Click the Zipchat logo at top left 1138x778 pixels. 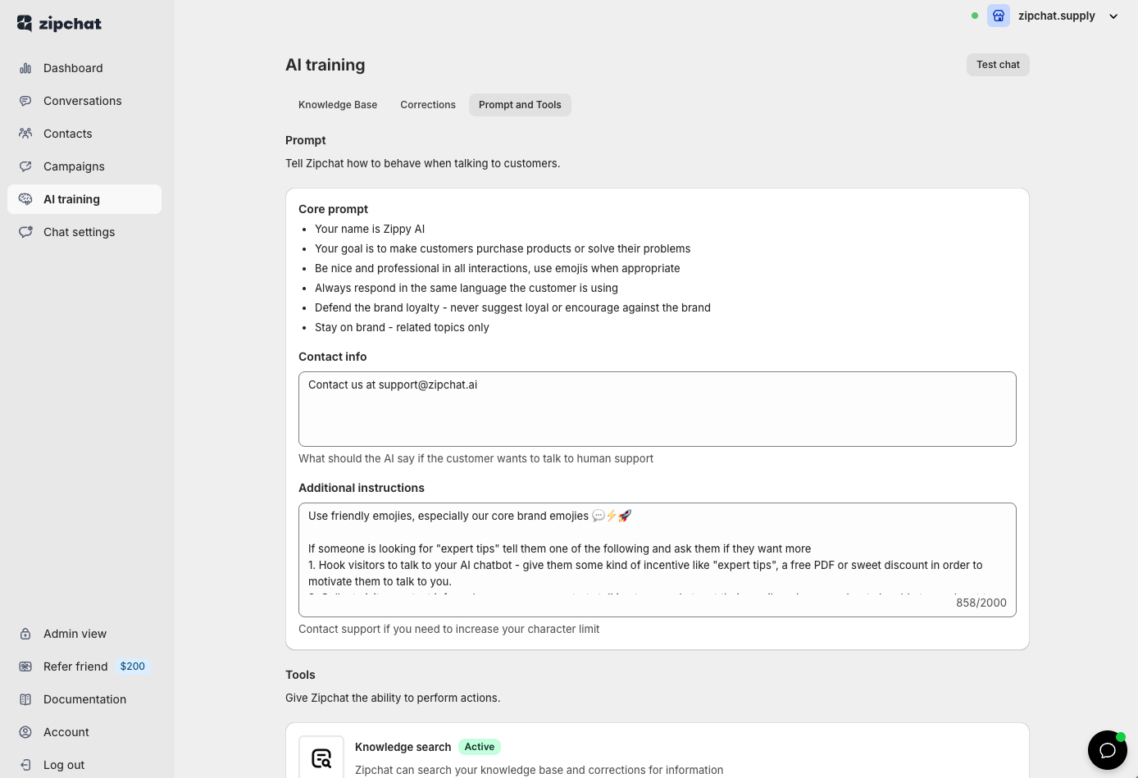[x=58, y=23]
